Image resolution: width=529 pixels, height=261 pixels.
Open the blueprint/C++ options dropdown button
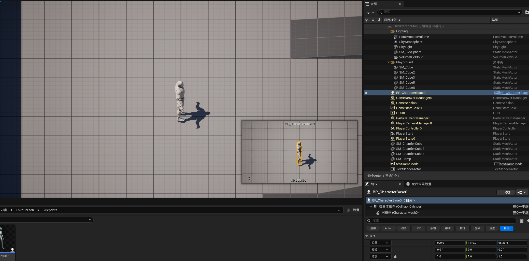point(522,192)
